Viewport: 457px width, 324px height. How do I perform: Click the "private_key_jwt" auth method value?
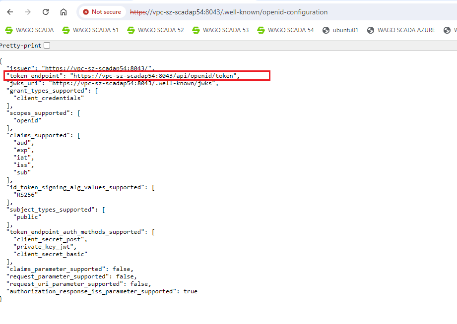45,247
